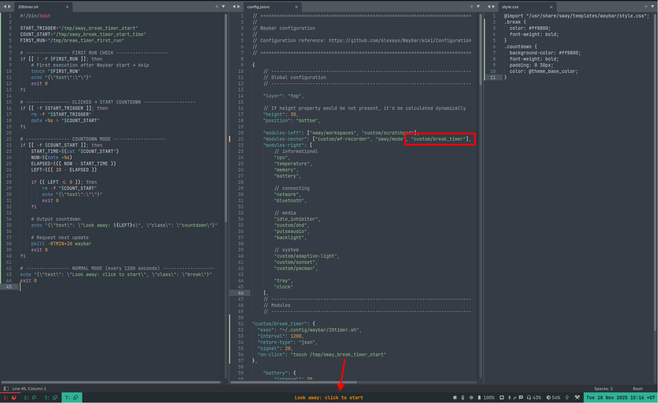Viewport: 658px width, 403px height.
Task: Click the backlight 54% brightness indicator
Action: coord(553,398)
